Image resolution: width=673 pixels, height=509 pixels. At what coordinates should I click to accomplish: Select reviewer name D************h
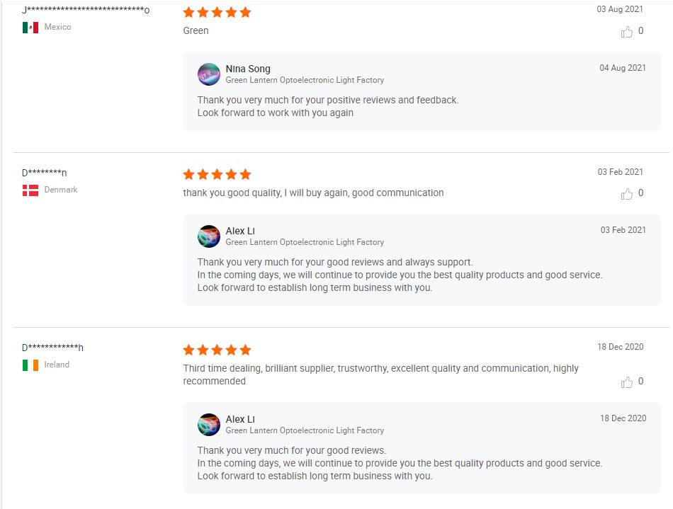[52, 348]
